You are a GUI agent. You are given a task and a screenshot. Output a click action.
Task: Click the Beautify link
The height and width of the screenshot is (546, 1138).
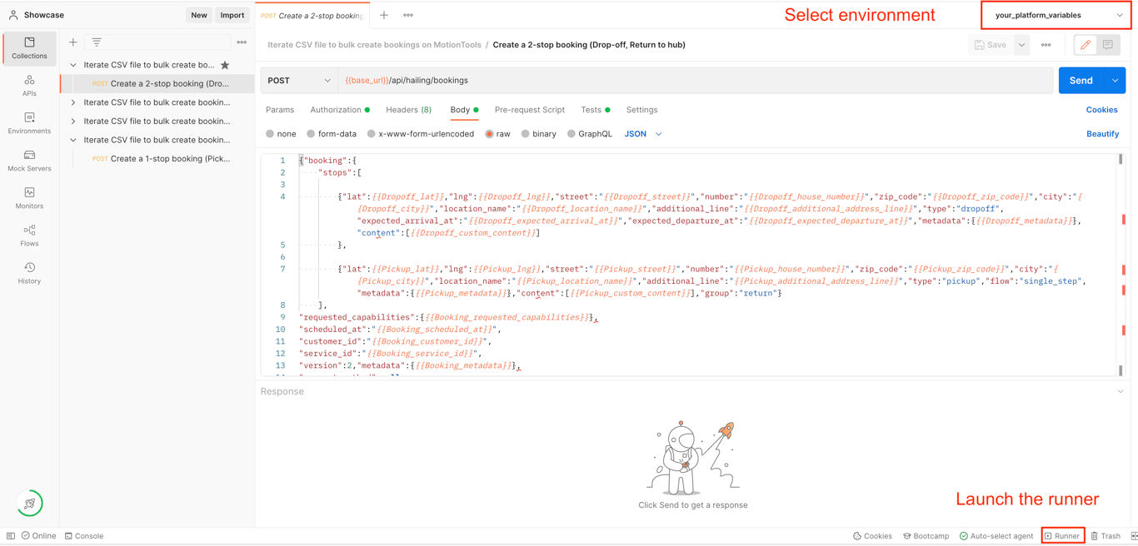pos(1102,134)
